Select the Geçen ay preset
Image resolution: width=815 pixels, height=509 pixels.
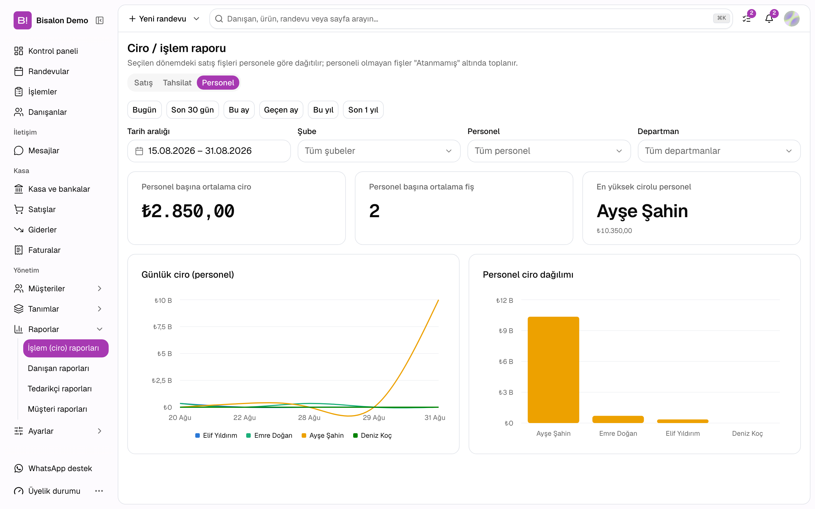pyautogui.click(x=281, y=110)
